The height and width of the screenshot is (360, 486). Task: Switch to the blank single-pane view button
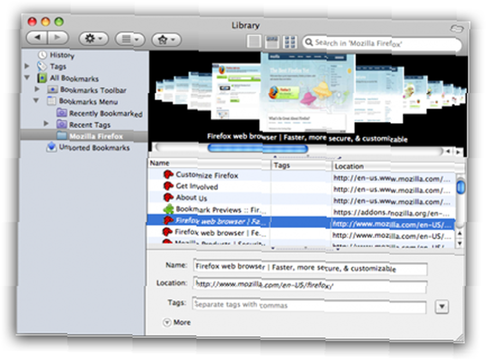click(254, 41)
